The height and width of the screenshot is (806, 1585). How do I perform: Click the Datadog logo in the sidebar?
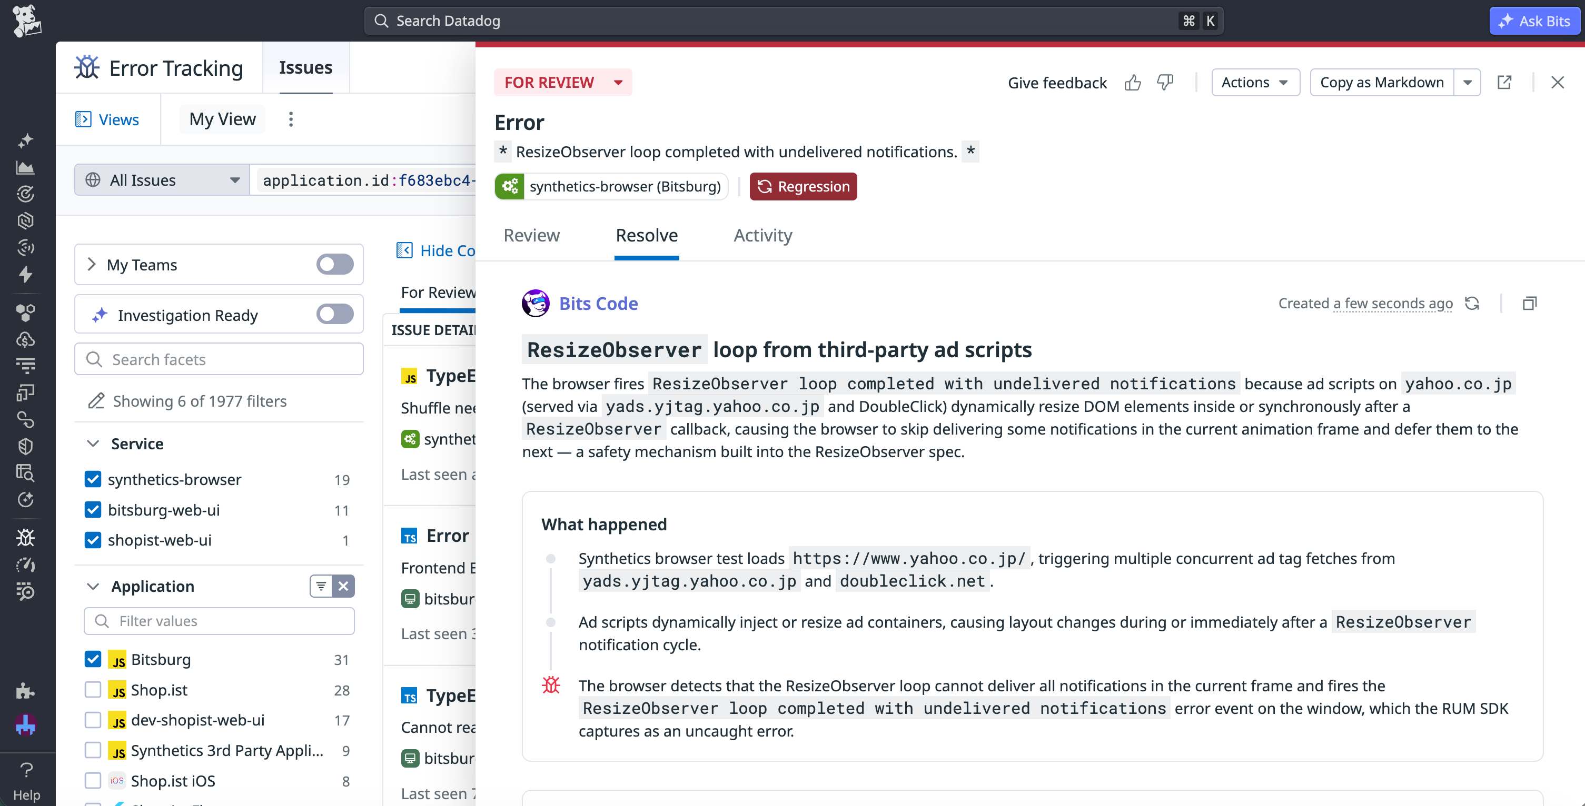click(x=26, y=21)
